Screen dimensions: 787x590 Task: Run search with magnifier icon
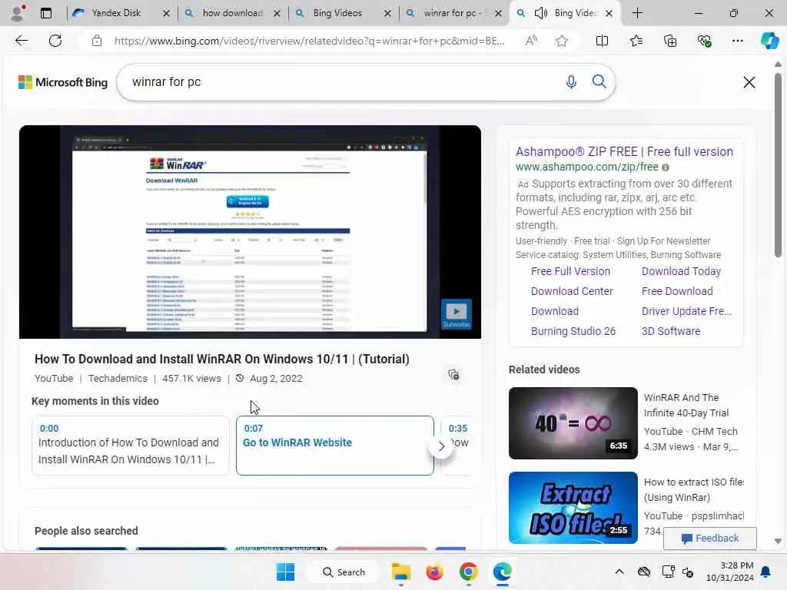[x=599, y=81]
